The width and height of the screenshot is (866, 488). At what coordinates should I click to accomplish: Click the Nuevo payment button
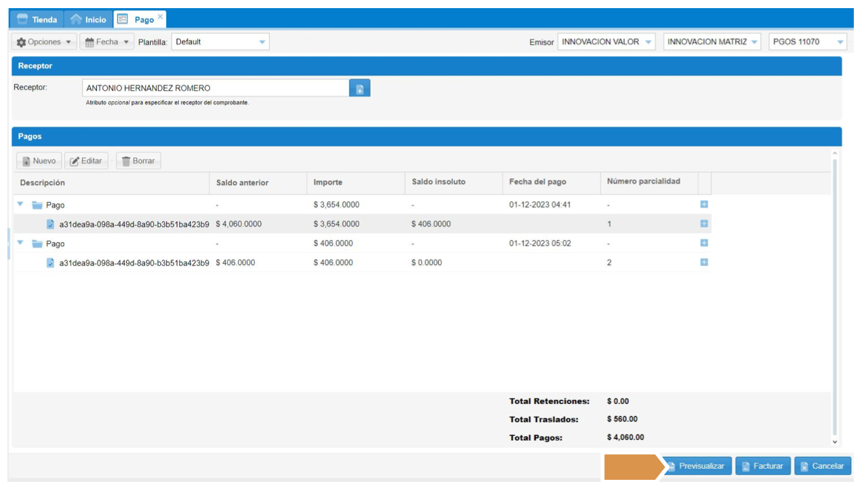pyautogui.click(x=39, y=161)
